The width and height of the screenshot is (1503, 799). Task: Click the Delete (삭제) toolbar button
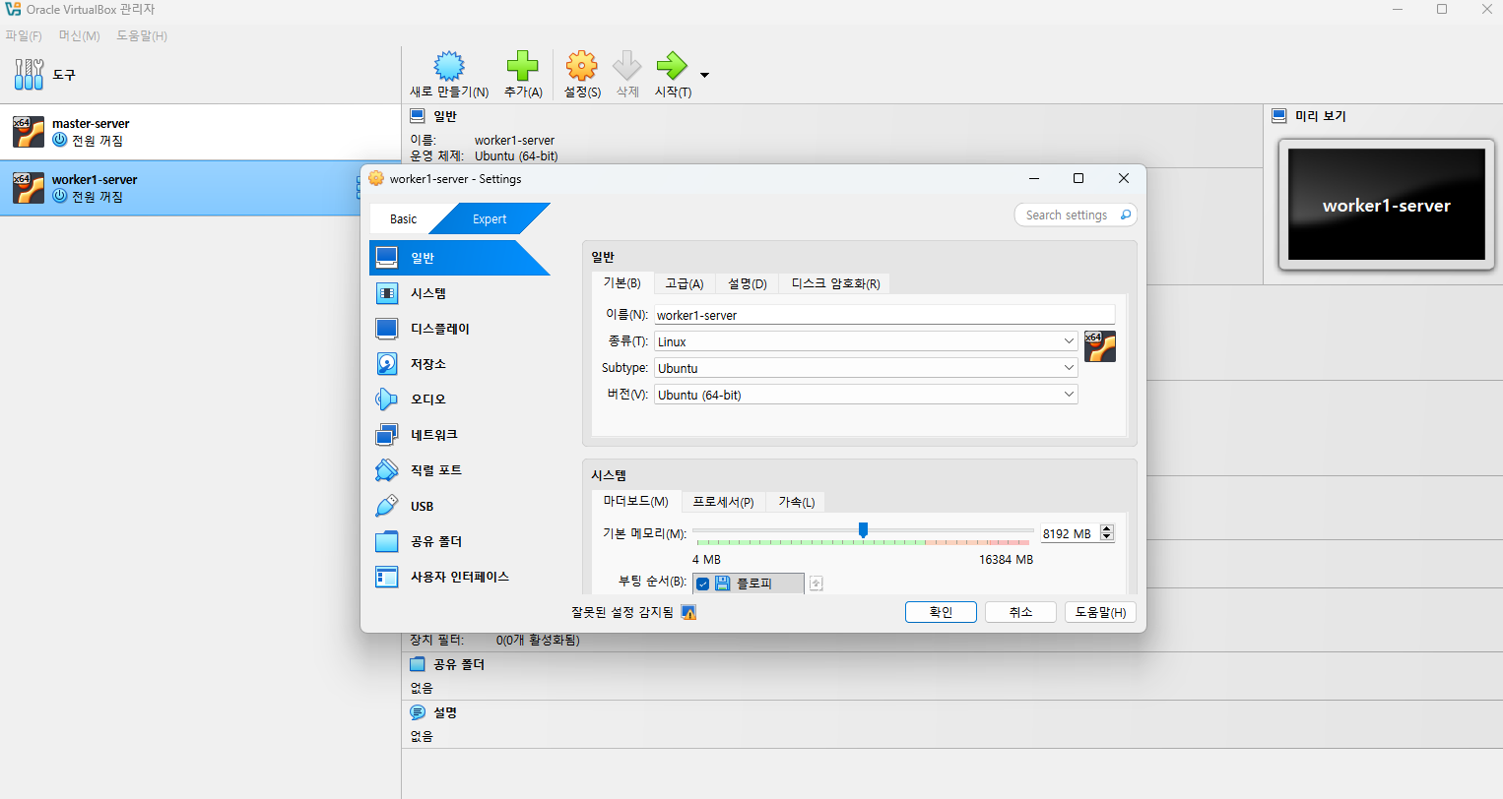[x=627, y=75]
